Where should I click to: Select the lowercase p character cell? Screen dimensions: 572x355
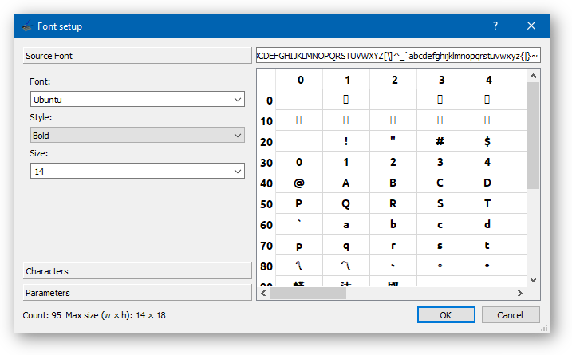(299, 245)
